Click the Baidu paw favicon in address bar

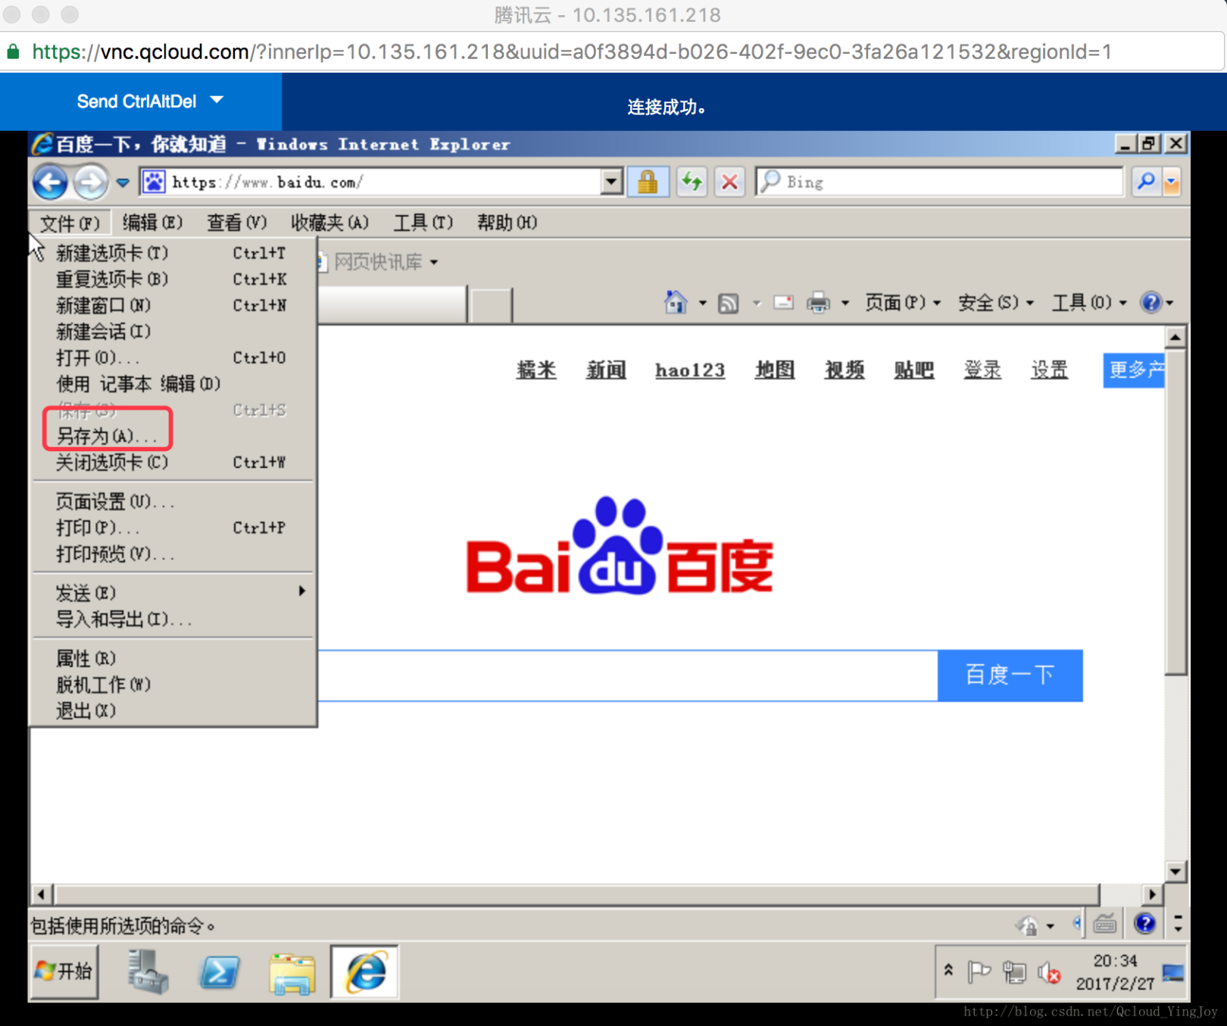[155, 182]
